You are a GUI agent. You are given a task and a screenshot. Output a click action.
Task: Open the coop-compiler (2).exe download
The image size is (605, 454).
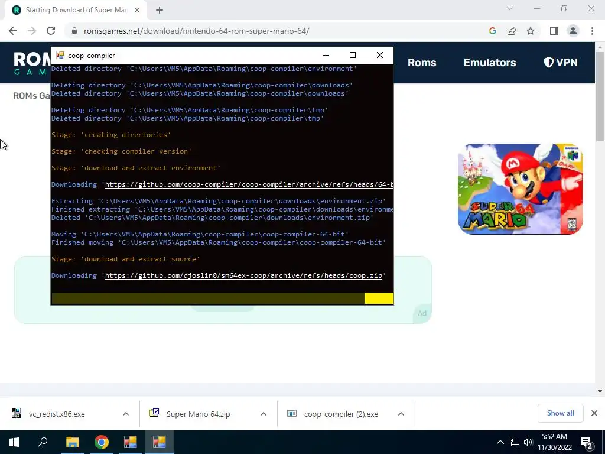tap(341, 414)
